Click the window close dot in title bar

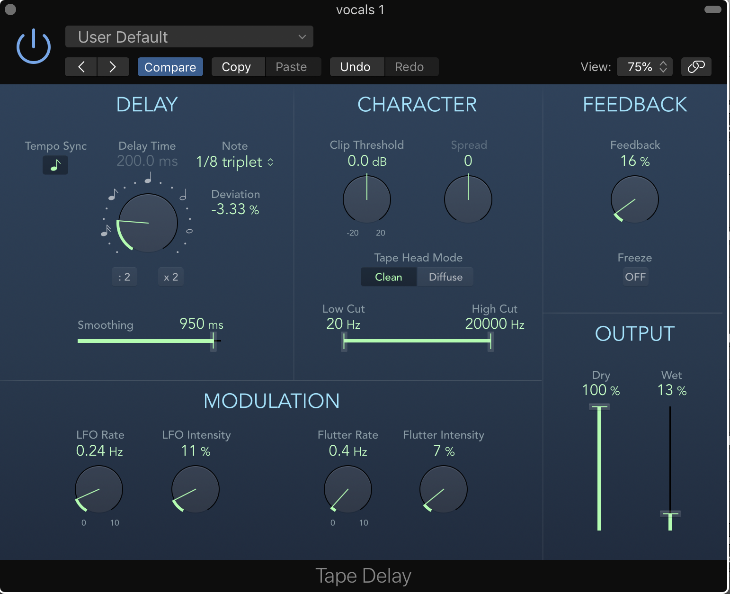pyautogui.click(x=10, y=9)
